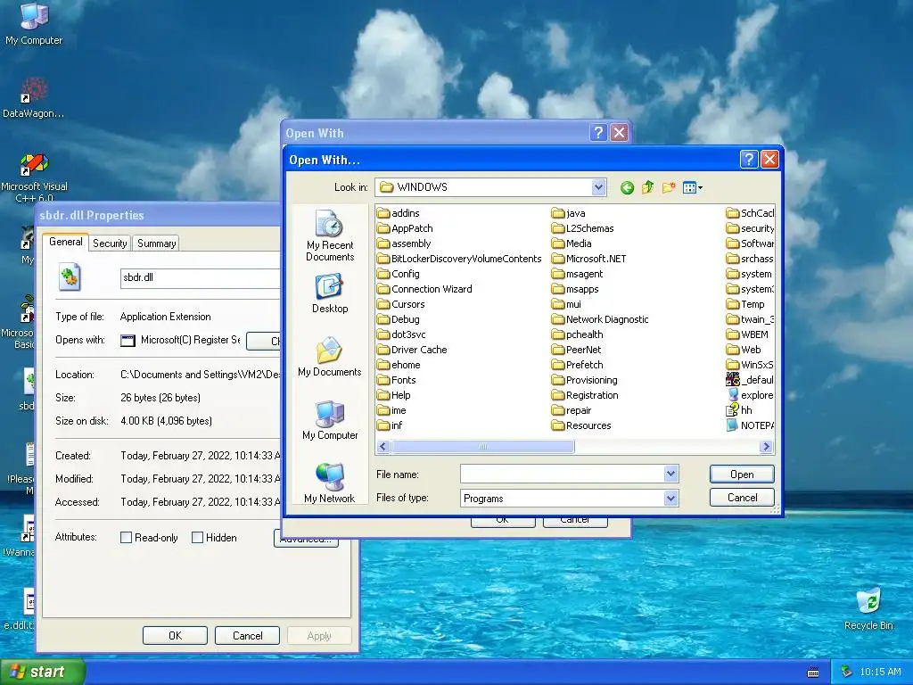Select My Documents in places bar

click(330, 357)
